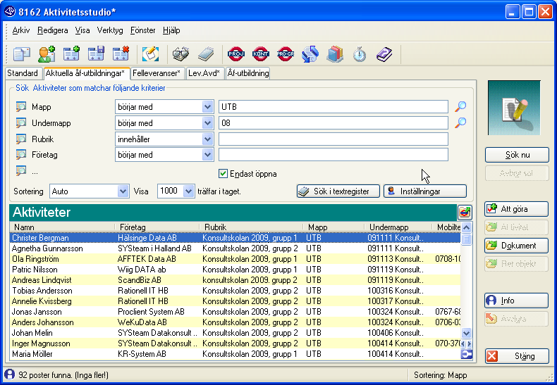Open the Inställningar button

click(x=425, y=191)
